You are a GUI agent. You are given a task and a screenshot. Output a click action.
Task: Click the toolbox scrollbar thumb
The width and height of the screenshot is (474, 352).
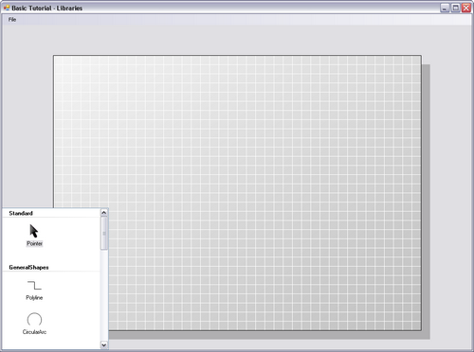104,233
